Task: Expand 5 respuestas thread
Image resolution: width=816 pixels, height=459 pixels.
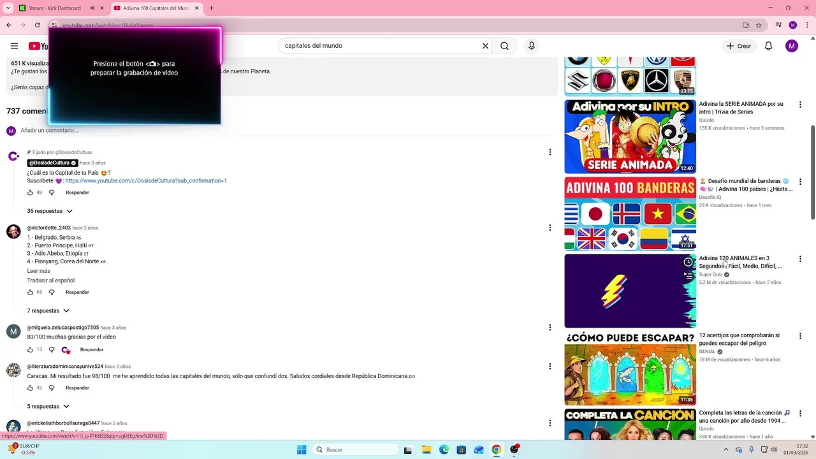Action: [50, 407]
